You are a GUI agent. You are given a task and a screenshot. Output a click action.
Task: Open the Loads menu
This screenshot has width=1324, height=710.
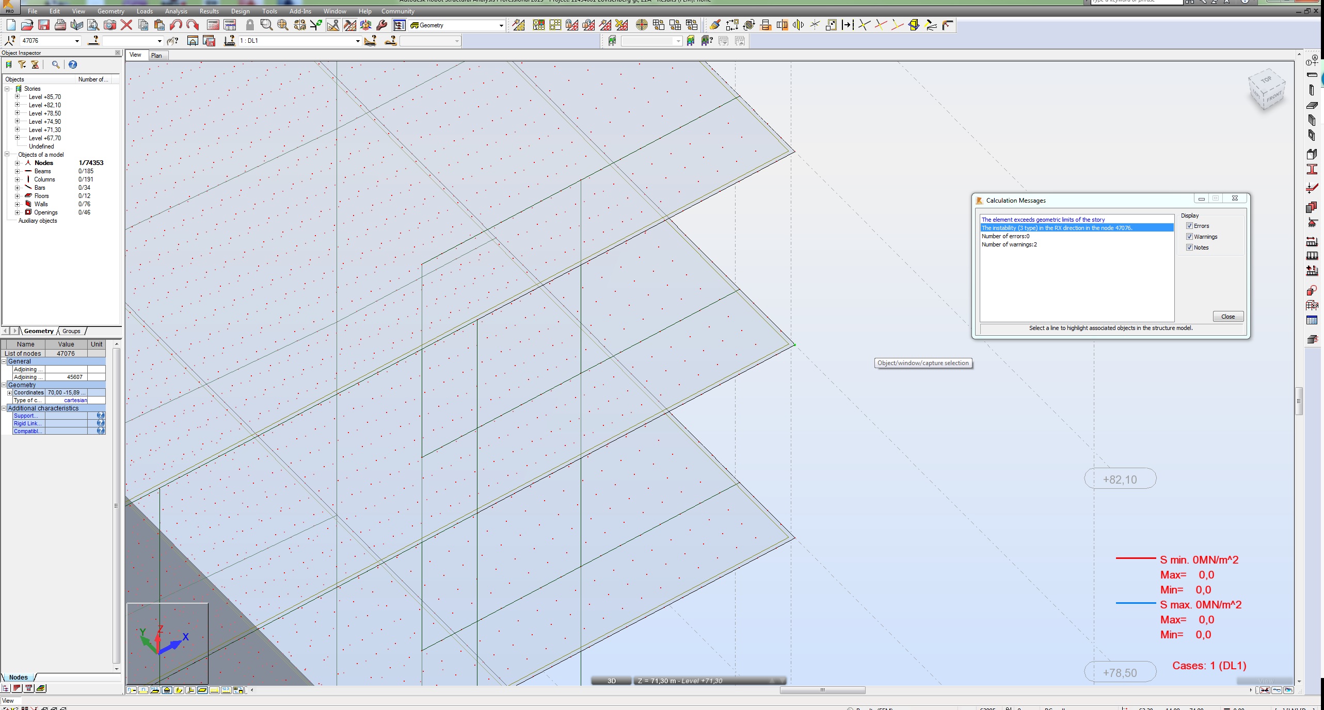point(145,11)
